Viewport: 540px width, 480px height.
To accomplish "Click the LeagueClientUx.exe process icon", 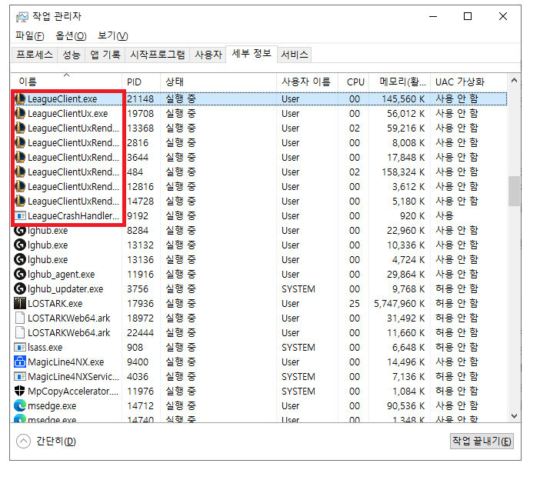I will click(x=20, y=114).
